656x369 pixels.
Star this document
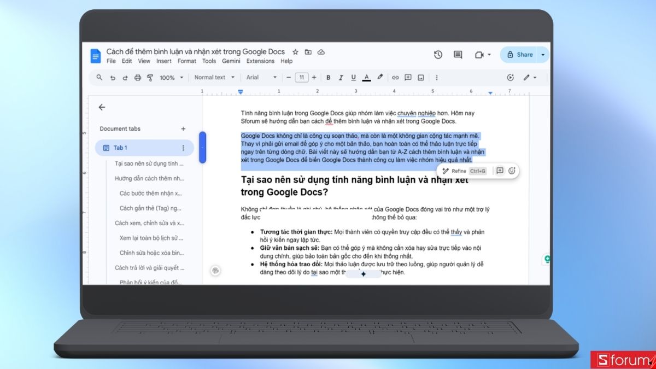pos(295,52)
